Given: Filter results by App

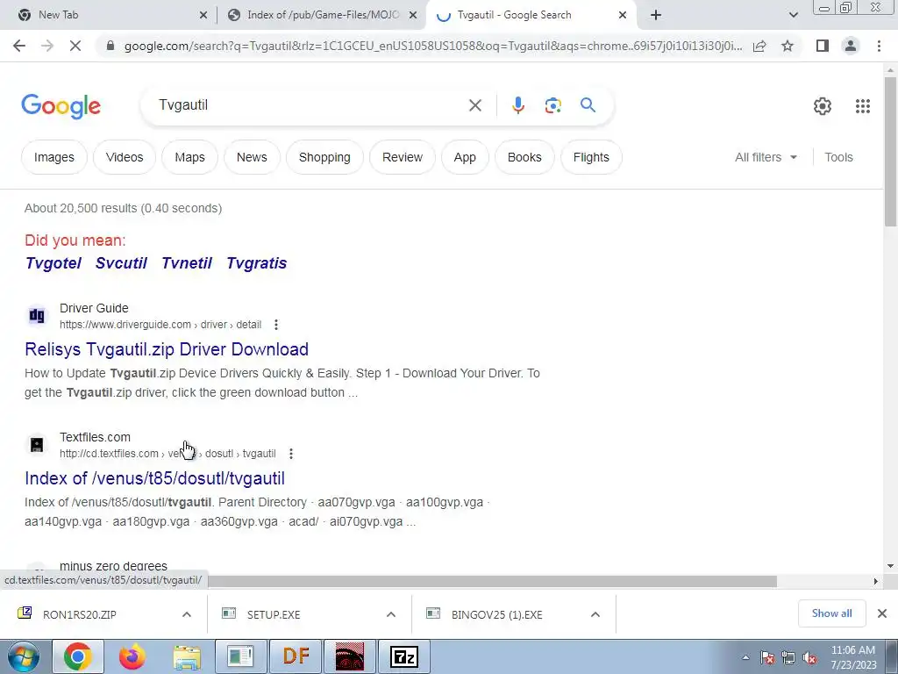Looking at the screenshot, I should 465,157.
